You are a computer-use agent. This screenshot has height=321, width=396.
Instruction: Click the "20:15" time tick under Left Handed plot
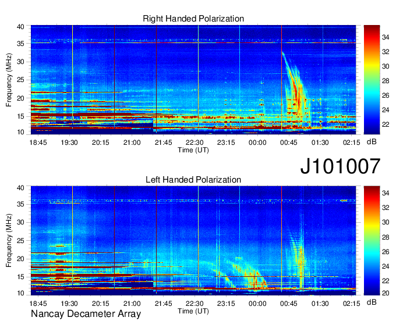pos(101,304)
